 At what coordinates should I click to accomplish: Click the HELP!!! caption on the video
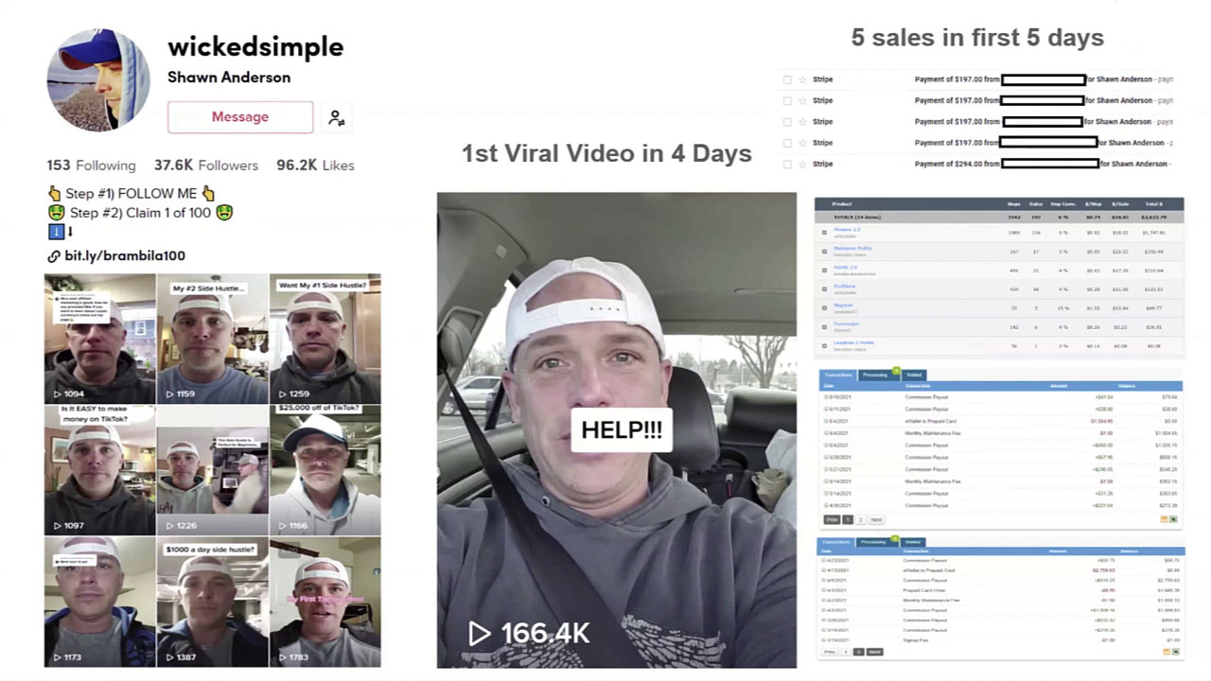[x=622, y=429]
